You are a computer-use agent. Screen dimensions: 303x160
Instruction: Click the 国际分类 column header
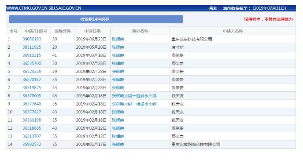tap(63, 31)
